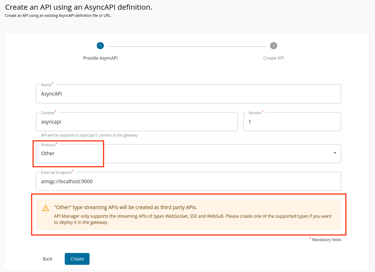Click into the Context field
Screen dimensions: 375x272
(137, 122)
